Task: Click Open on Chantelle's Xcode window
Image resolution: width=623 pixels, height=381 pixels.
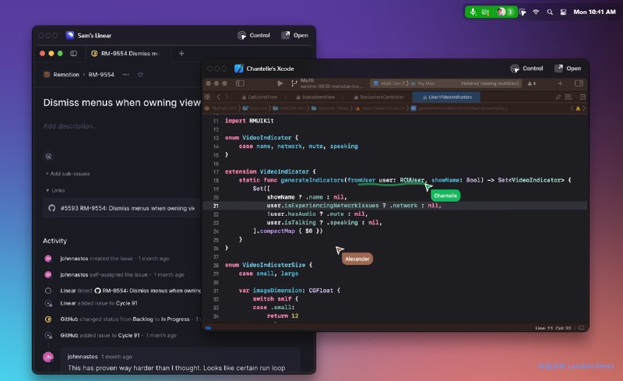Action: click(568, 69)
